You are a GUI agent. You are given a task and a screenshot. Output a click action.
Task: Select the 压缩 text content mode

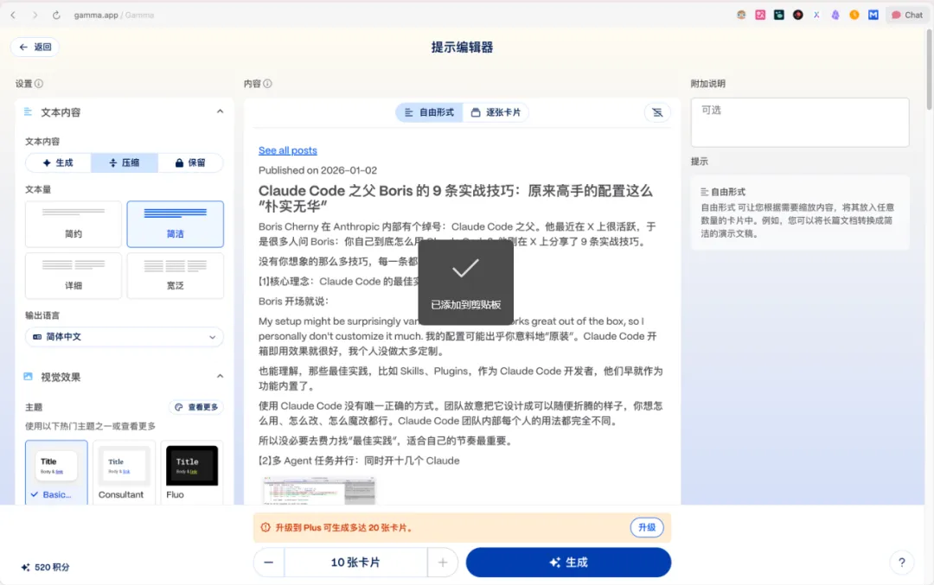click(125, 162)
